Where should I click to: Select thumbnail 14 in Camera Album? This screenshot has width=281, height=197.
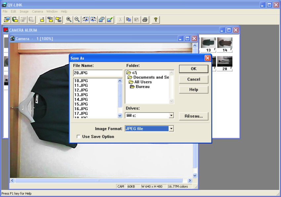(x=225, y=45)
